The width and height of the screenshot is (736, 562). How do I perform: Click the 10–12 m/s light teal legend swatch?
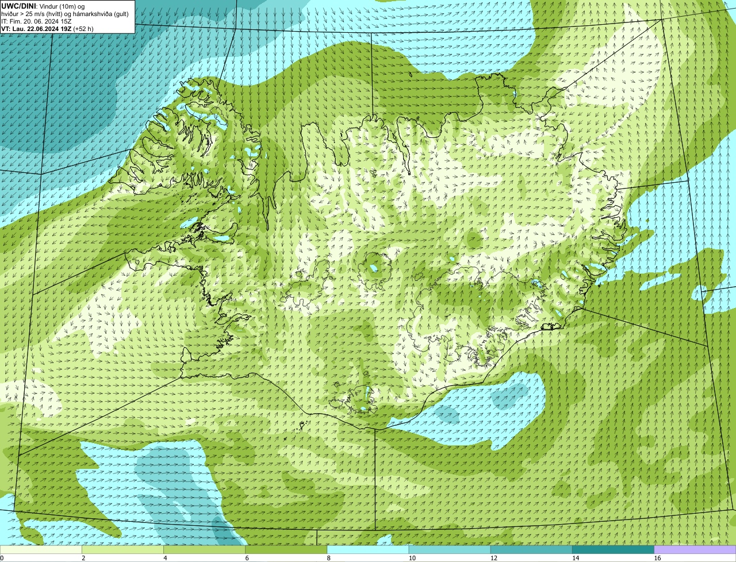point(450,549)
